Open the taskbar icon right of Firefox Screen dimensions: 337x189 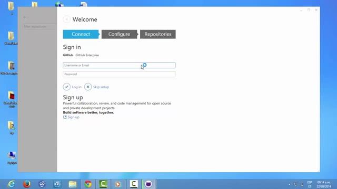(42, 184)
